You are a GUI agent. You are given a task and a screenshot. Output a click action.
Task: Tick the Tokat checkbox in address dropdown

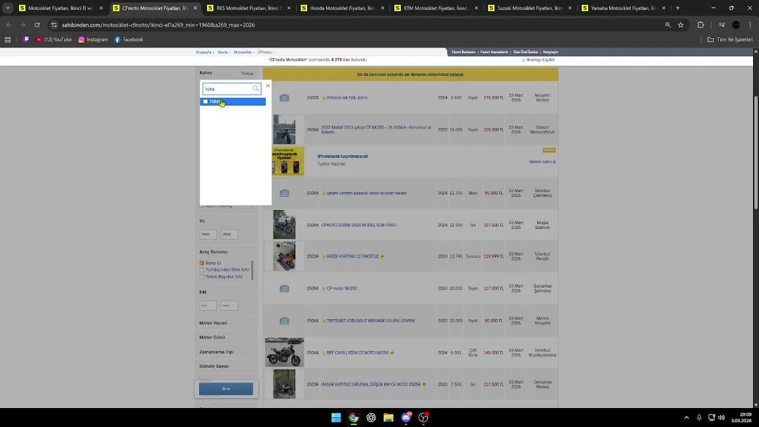tap(205, 101)
